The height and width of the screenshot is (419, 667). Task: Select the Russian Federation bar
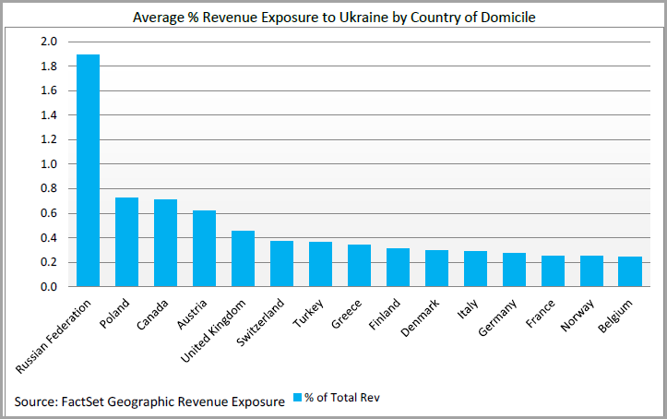click(x=88, y=170)
